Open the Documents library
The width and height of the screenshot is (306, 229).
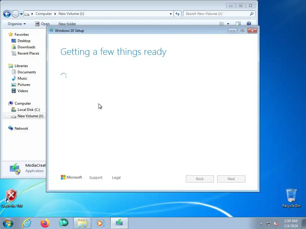(x=27, y=72)
